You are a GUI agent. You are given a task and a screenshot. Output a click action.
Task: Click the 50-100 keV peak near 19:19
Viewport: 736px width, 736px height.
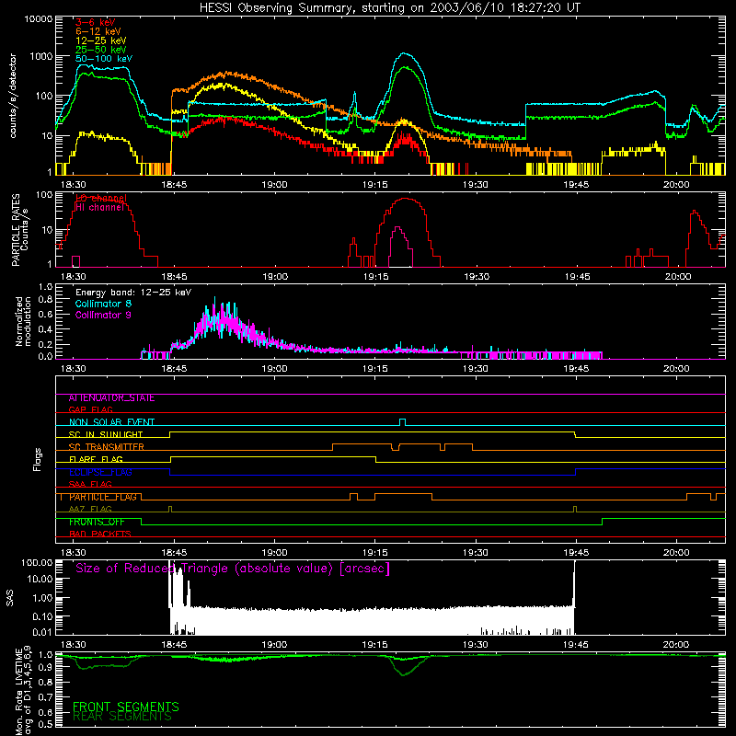click(x=405, y=54)
